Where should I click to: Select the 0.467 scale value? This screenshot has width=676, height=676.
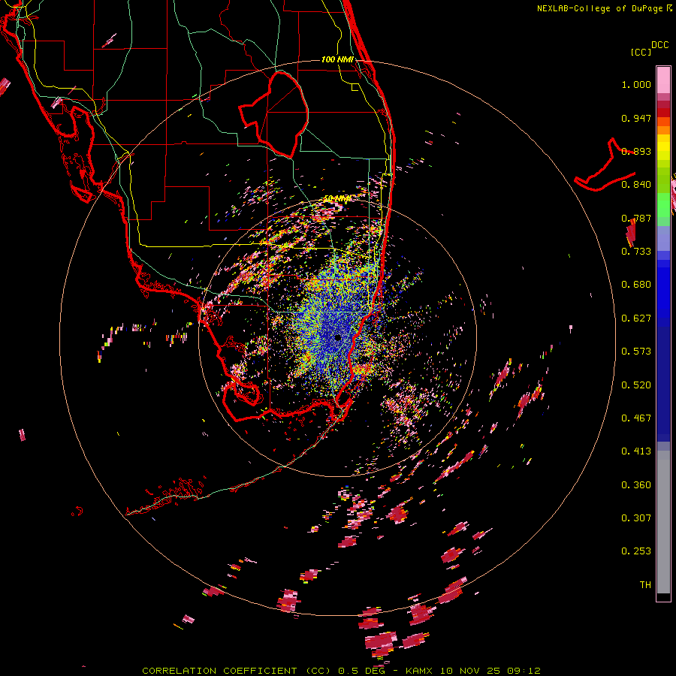(636, 418)
